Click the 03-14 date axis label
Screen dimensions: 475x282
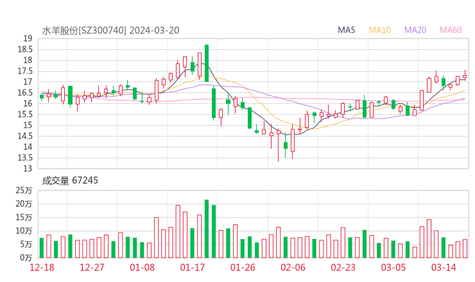tap(444, 267)
